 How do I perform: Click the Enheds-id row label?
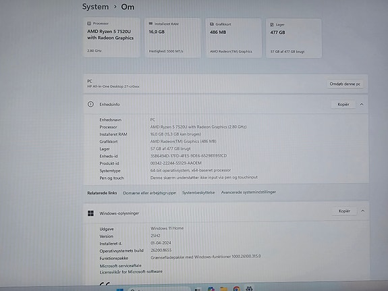coord(109,156)
